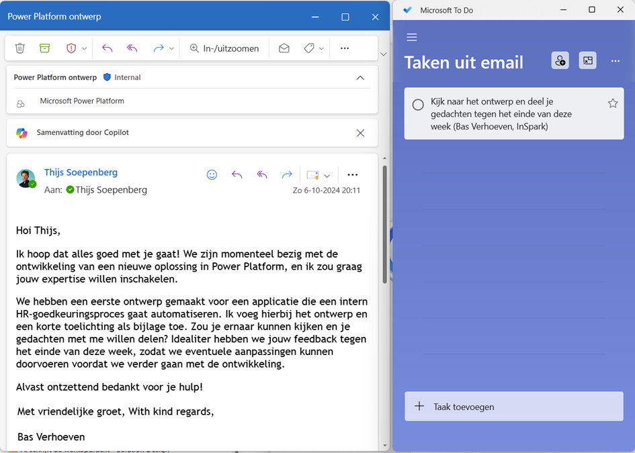
Task: Open the dropdown next to the top Forward arrow
Action: point(171,48)
